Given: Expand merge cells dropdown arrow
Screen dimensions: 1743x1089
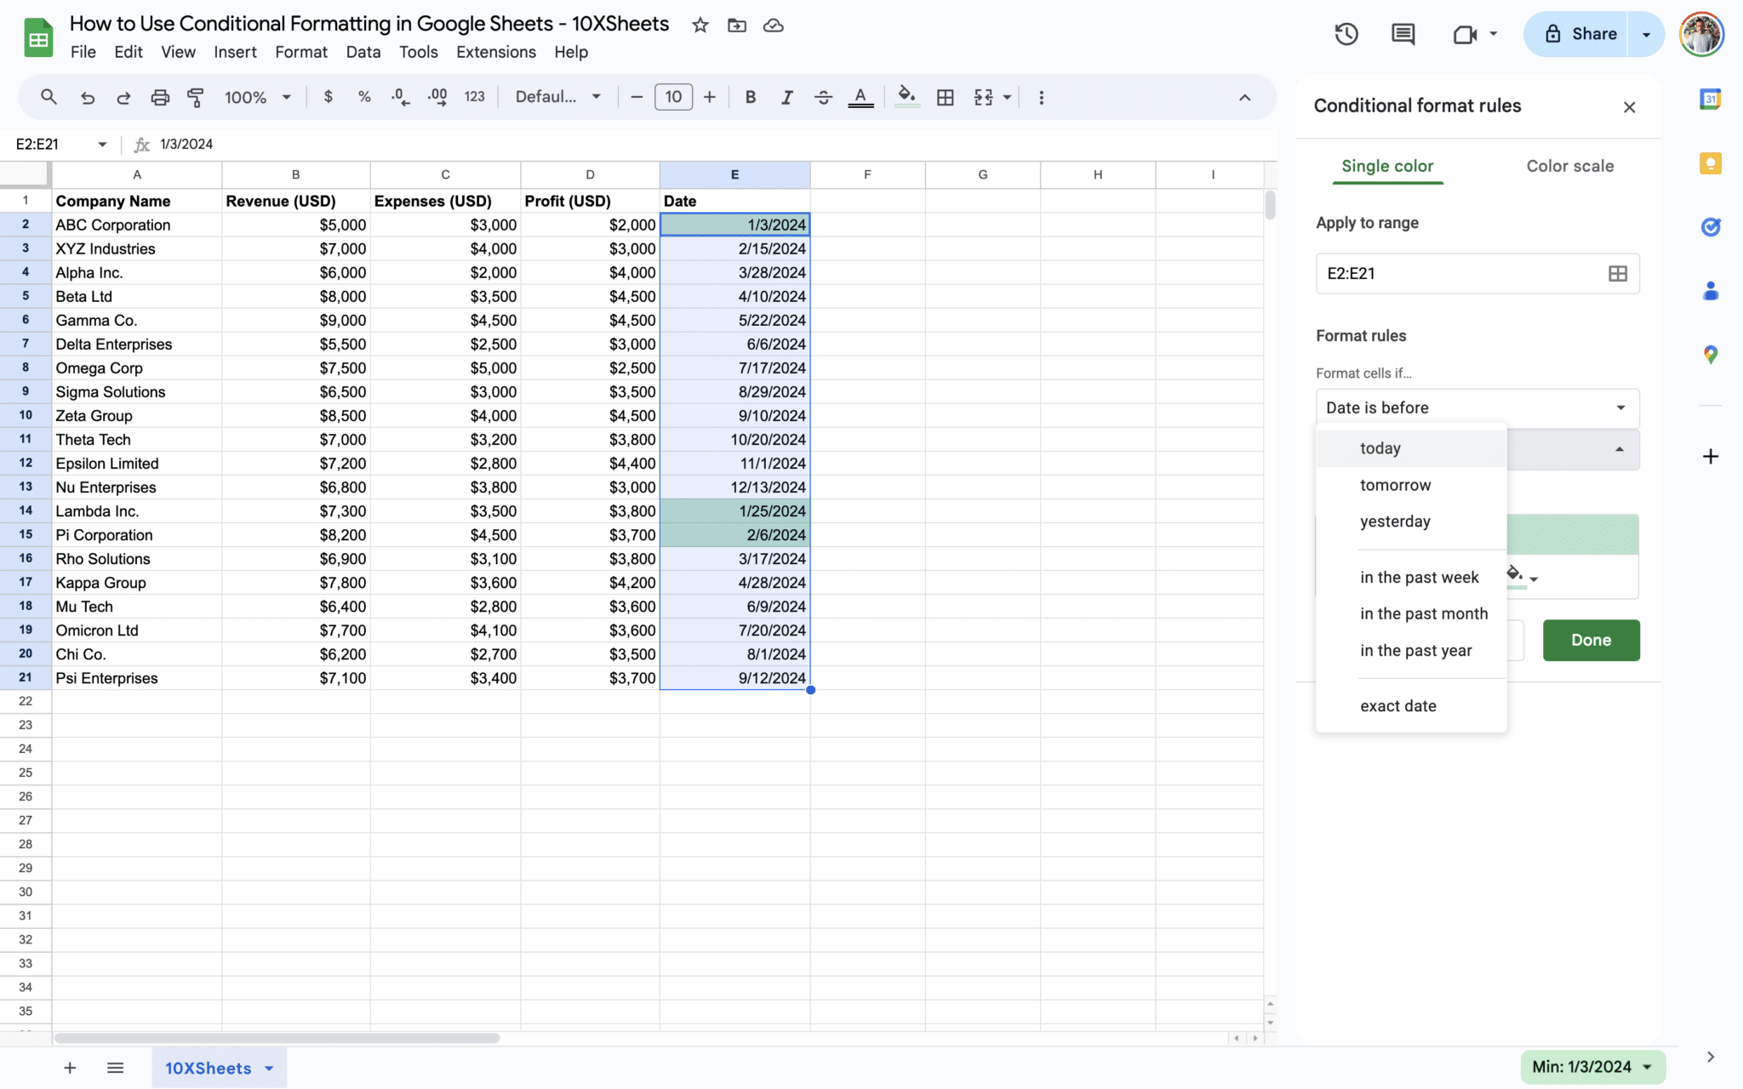Looking at the screenshot, I should [1007, 97].
